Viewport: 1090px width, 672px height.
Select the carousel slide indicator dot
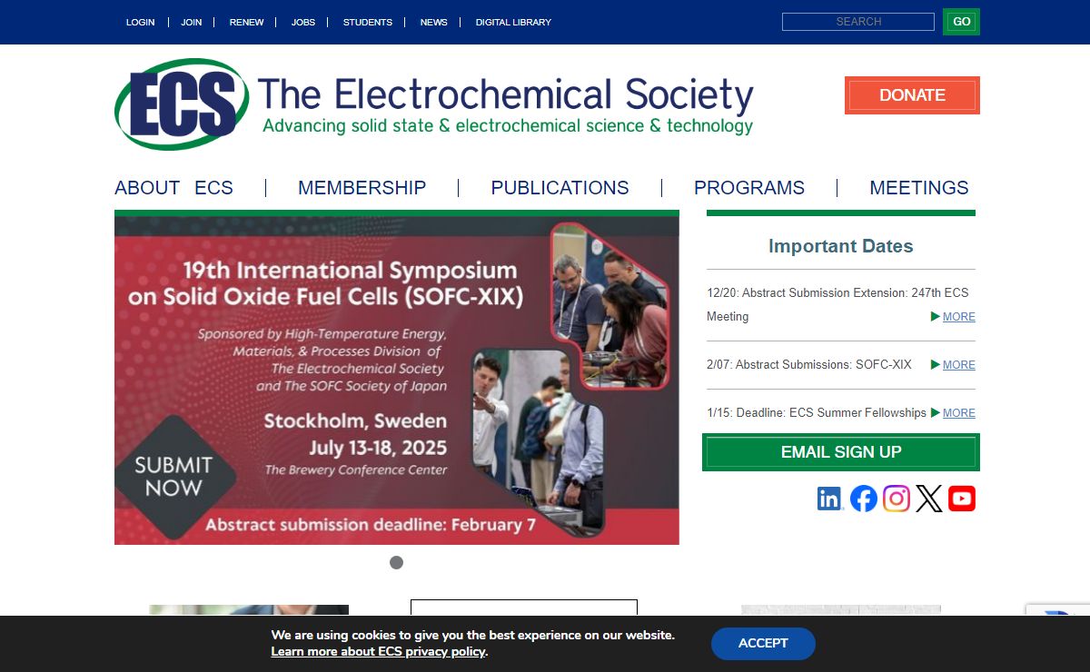396,562
